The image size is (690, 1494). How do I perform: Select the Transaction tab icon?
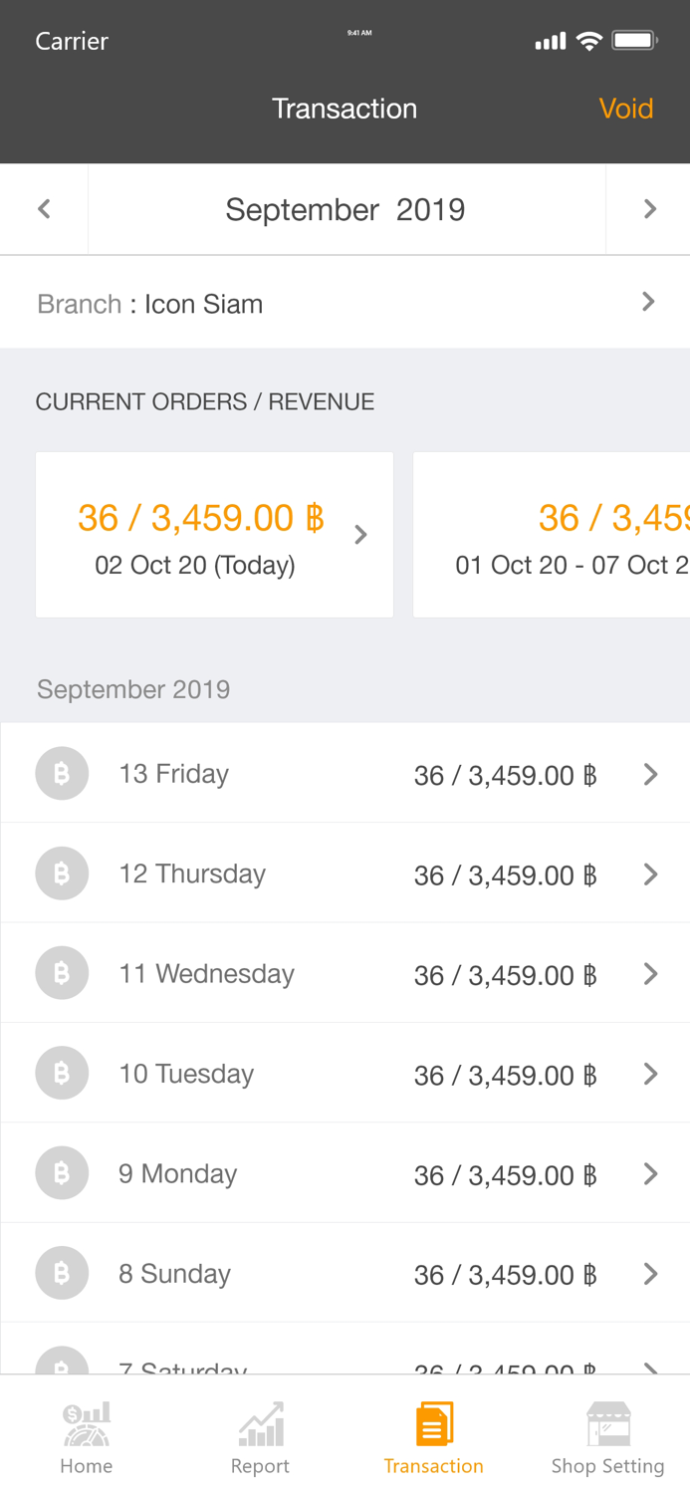434,1424
